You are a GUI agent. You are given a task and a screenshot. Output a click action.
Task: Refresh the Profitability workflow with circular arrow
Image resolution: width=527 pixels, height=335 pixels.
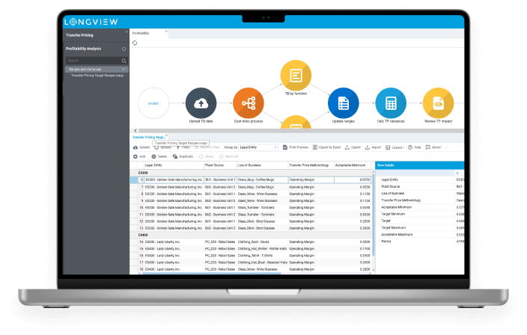coord(135,43)
